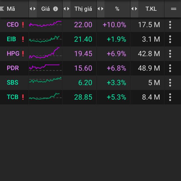Click the 48.9 M volume value
181x181 pixels.
[x=149, y=68]
